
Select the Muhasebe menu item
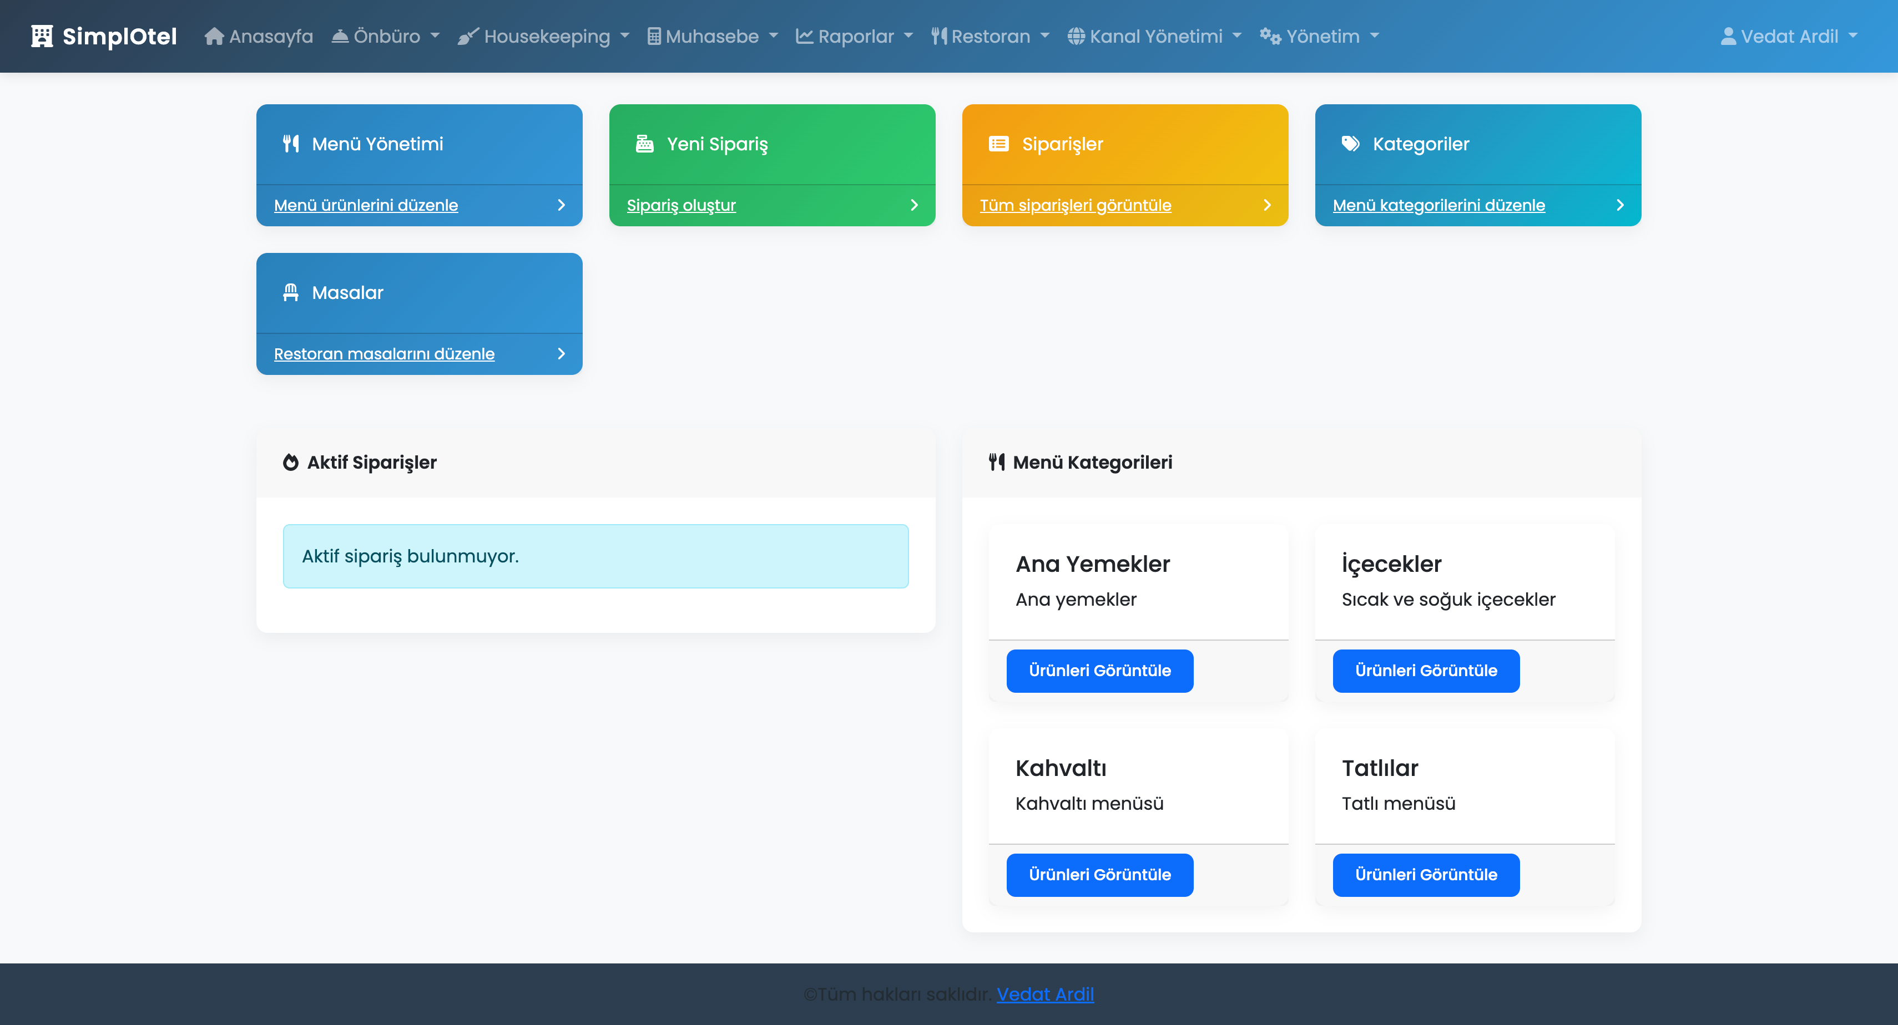711,36
